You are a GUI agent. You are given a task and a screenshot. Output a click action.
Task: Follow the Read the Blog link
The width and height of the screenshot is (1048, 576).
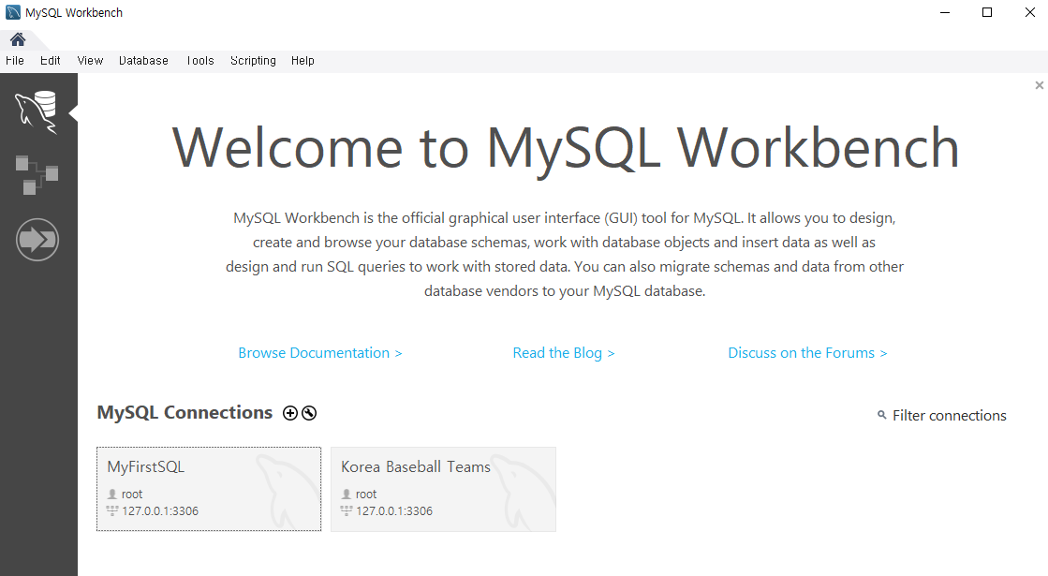click(x=564, y=353)
